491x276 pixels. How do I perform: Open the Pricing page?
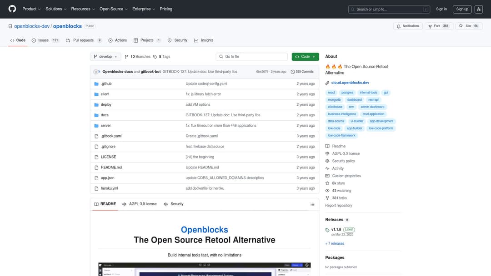pos(166,9)
